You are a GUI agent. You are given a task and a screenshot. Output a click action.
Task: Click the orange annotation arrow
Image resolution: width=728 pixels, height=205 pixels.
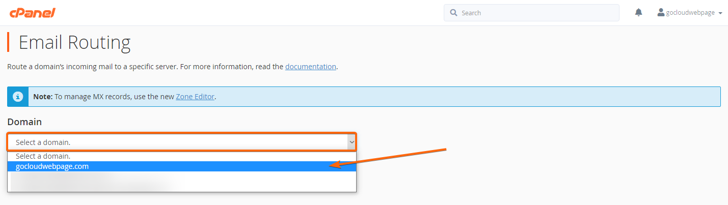pyautogui.click(x=388, y=157)
